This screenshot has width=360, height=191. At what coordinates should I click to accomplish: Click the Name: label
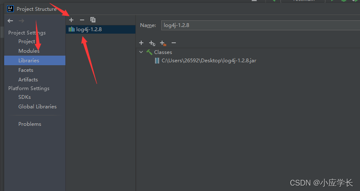click(148, 25)
